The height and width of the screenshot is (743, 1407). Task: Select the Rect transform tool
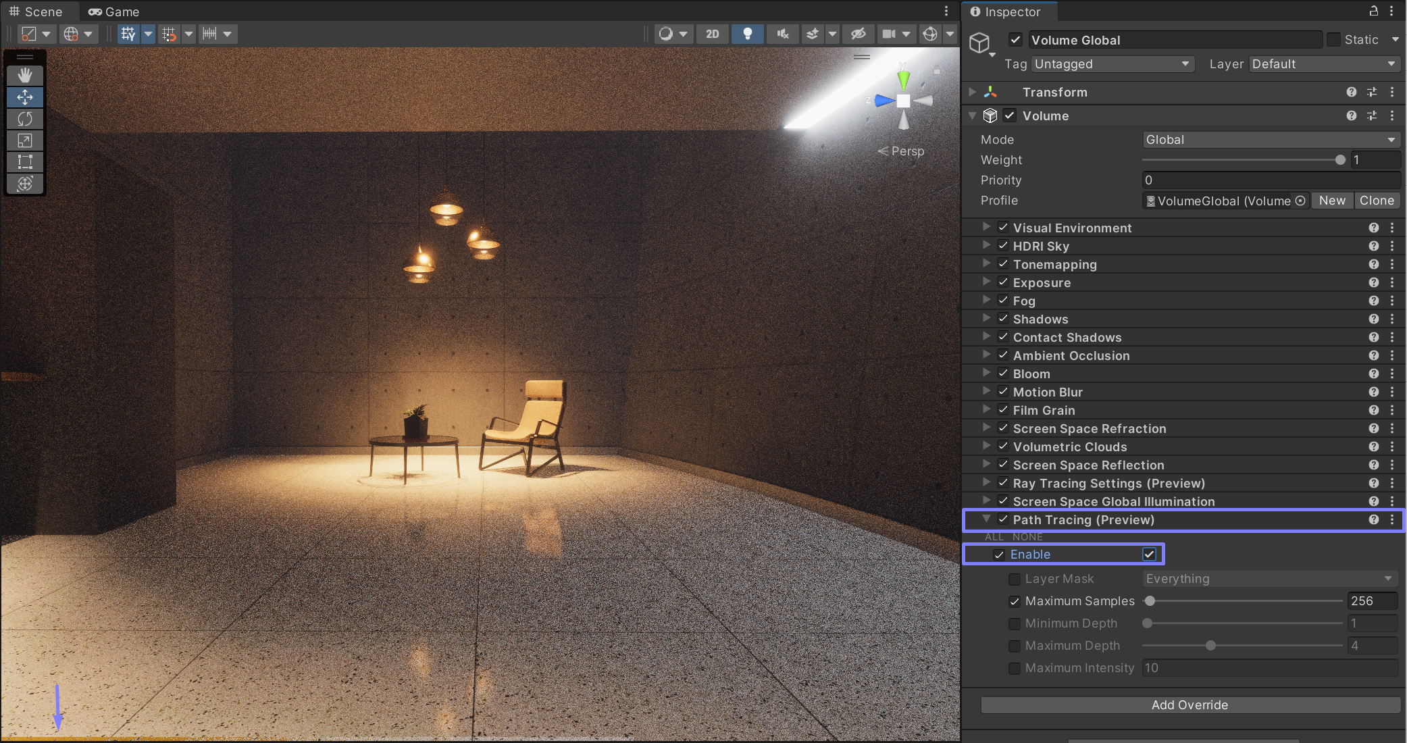(25, 162)
